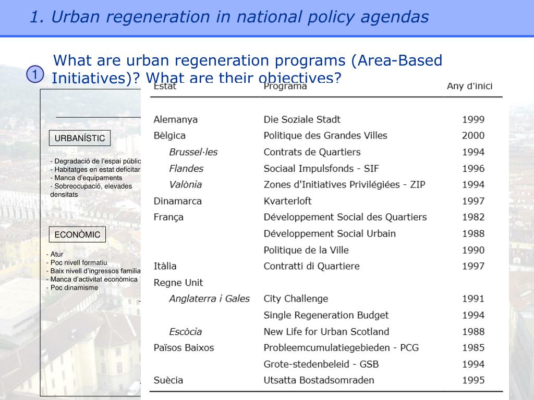Select bullet 'Manca d'activitat econòmica'

(x=92, y=279)
